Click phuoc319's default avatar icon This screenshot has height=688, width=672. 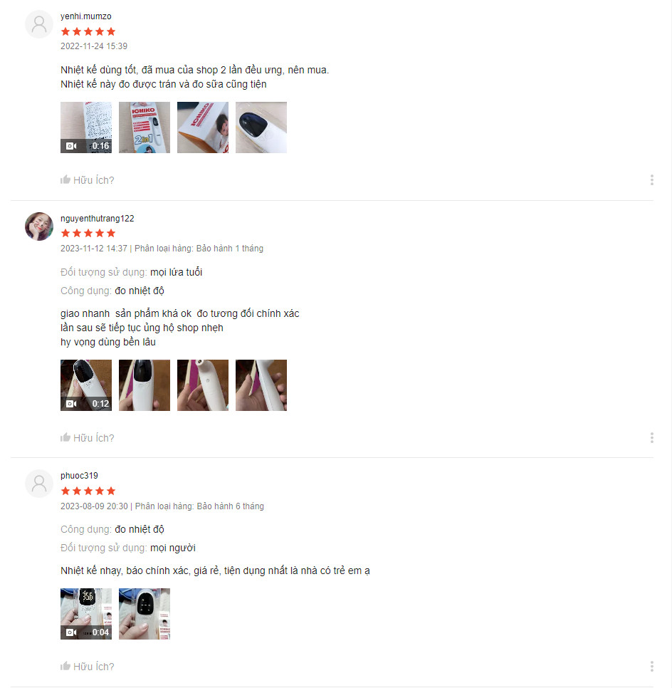point(39,484)
